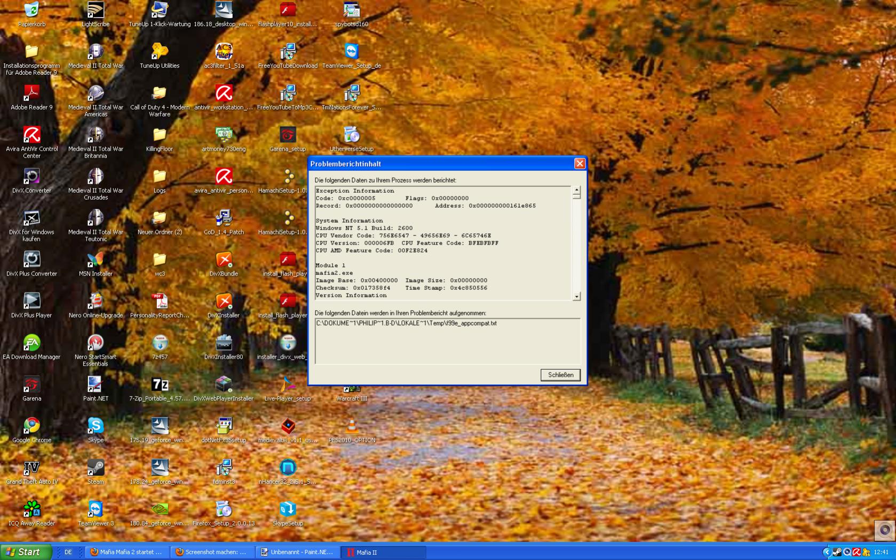Click the Avira icon in system tray

point(857,552)
